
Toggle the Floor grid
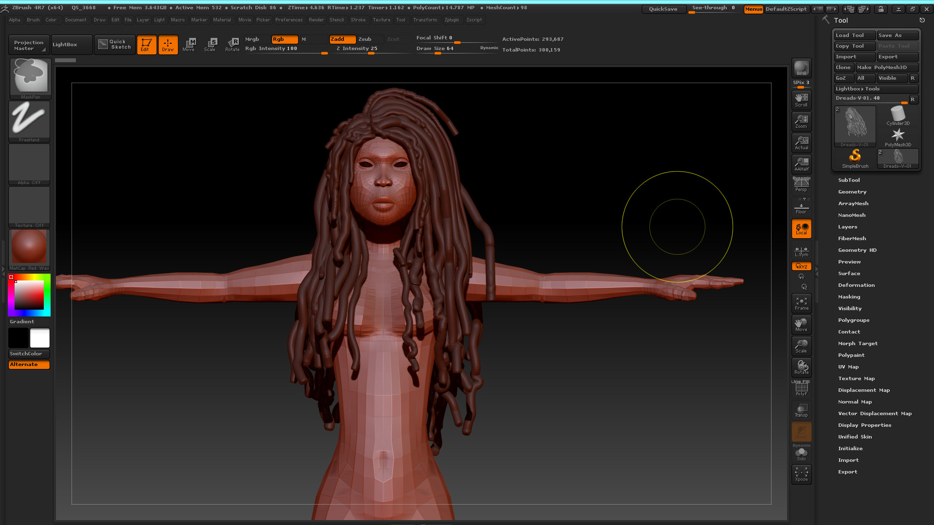tap(801, 207)
